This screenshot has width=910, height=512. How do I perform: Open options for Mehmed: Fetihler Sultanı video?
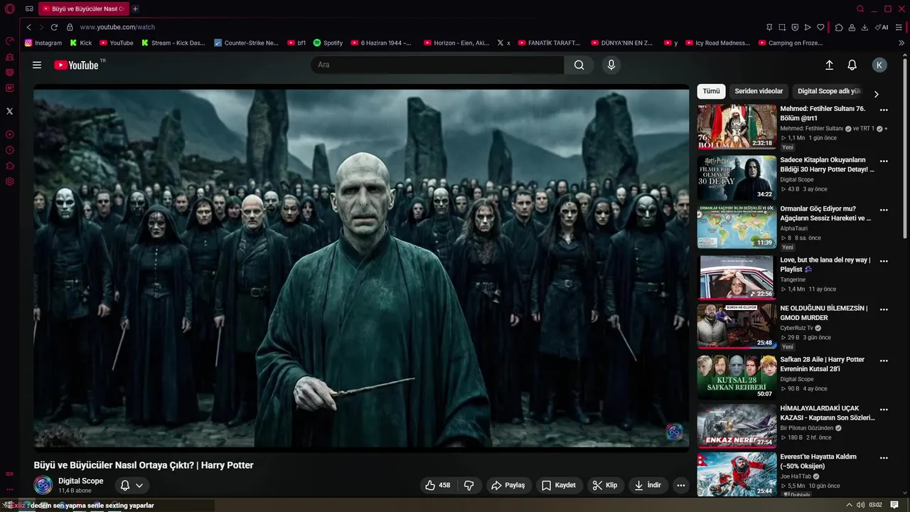tap(884, 110)
